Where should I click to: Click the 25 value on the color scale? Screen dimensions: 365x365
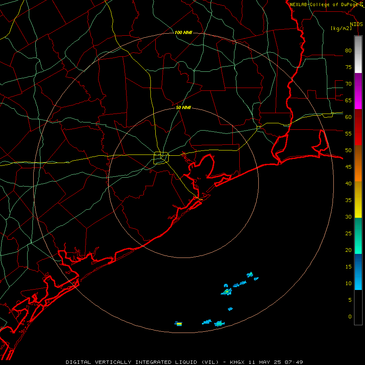[348, 234]
